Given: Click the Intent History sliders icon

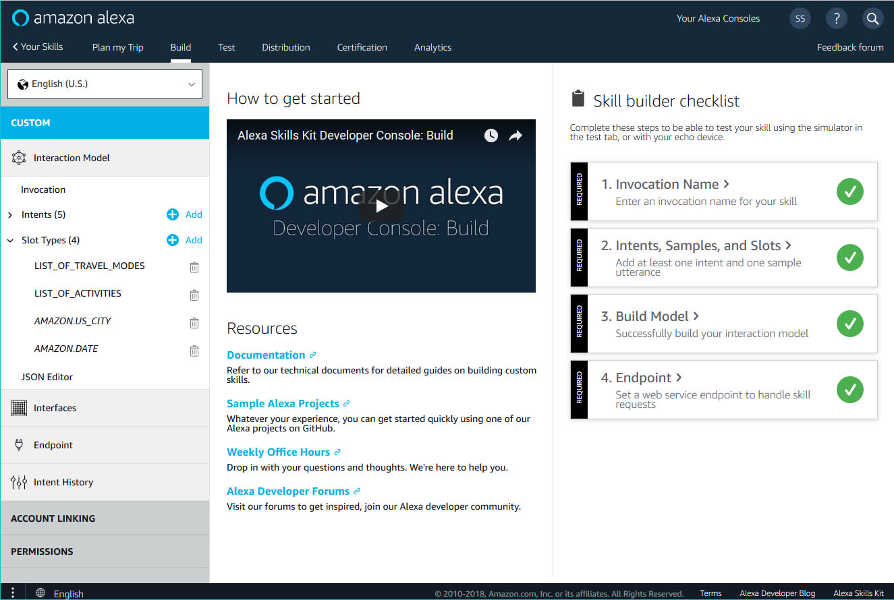Looking at the screenshot, I should (x=19, y=482).
